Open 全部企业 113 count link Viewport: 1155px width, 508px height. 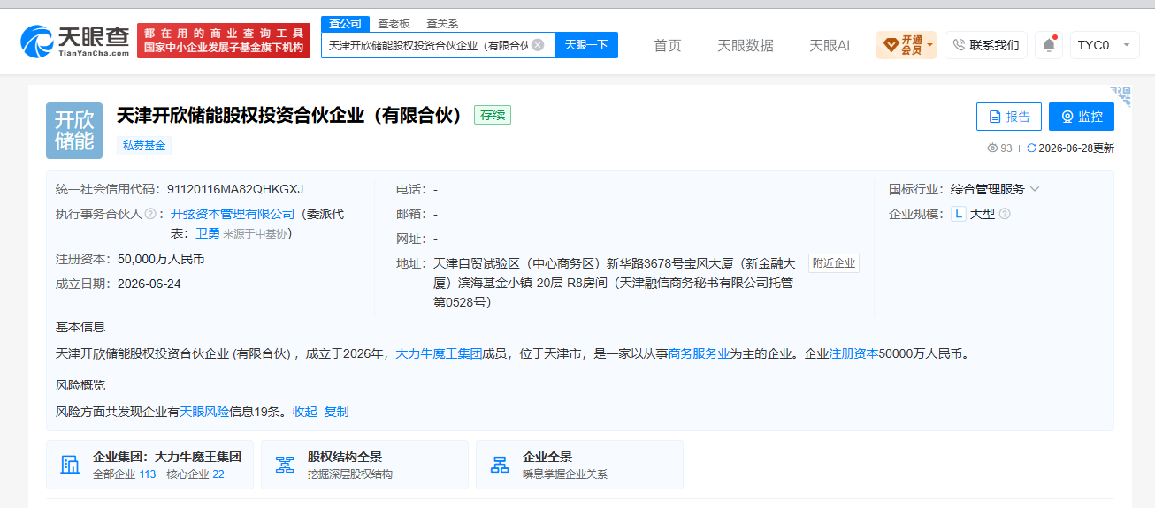(124, 474)
